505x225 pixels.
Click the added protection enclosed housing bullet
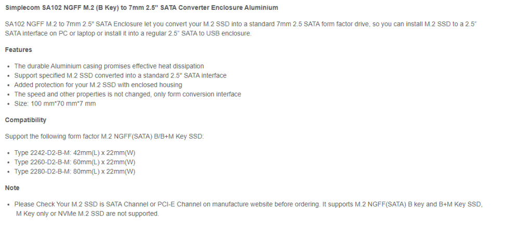tap(98, 85)
